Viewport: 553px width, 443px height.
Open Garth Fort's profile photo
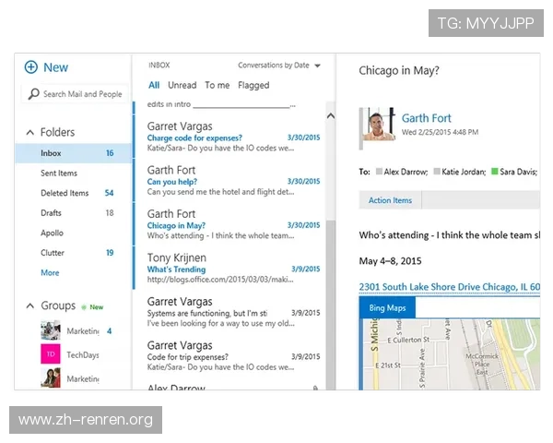point(378,125)
